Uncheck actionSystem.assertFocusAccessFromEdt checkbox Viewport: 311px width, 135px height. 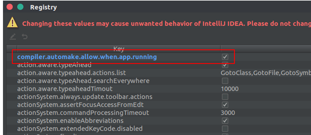(x=225, y=105)
